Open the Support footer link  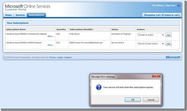pyautogui.click(x=68, y=58)
